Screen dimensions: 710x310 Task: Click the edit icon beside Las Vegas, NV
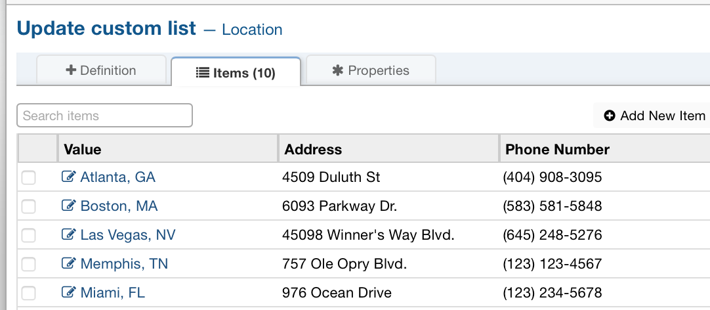[x=68, y=234]
